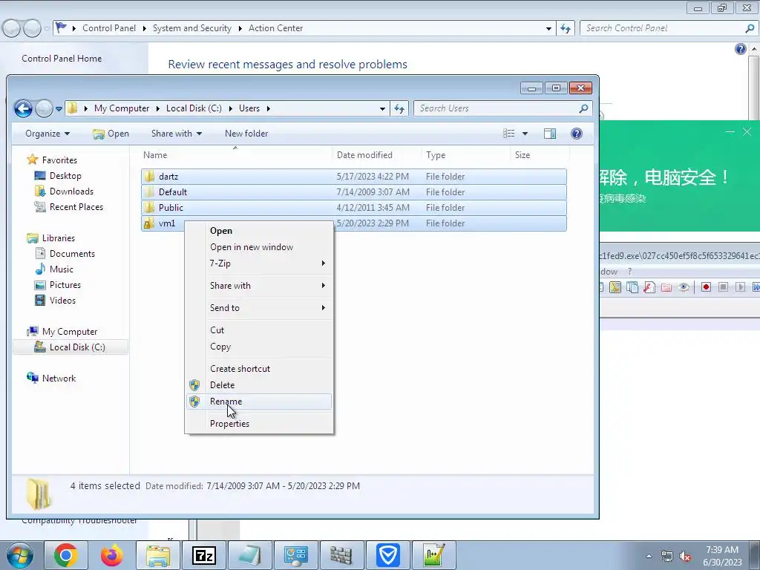Click My Computer in the breadcrumb
The width and height of the screenshot is (760, 570).
click(x=122, y=108)
